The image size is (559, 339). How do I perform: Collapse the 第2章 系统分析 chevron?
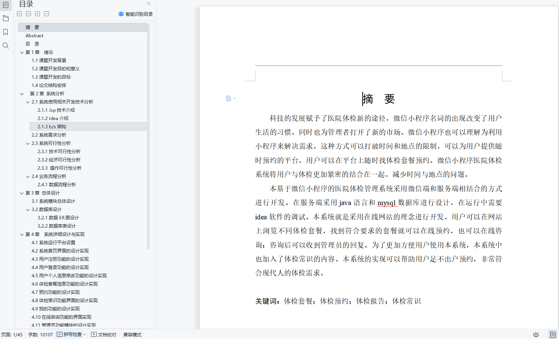click(x=22, y=94)
